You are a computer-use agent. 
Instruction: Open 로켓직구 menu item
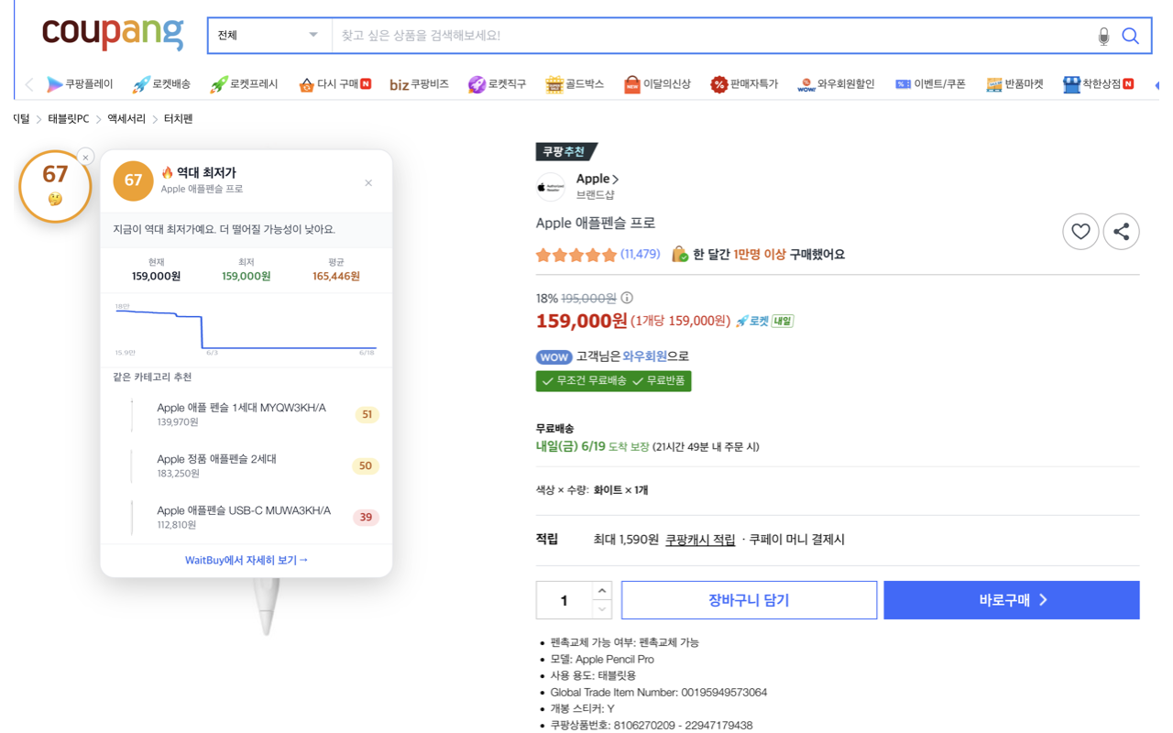(497, 84)
